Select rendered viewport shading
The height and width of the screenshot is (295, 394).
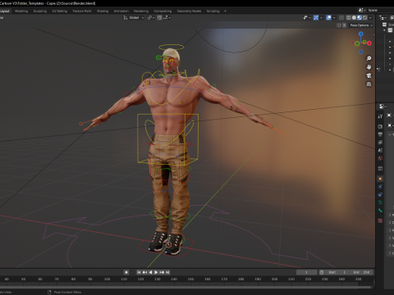click(365, 17)
